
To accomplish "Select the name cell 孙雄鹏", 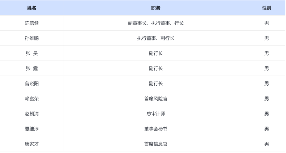I will click(32, 38).
